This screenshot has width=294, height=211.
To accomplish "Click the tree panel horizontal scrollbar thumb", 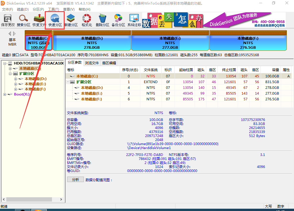I will pyautogui.click(x=29, y=200).
